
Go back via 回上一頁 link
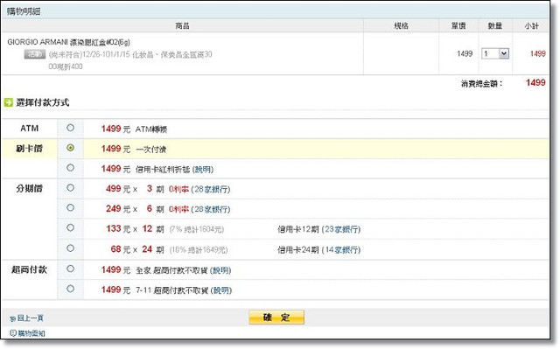[31, 318]
